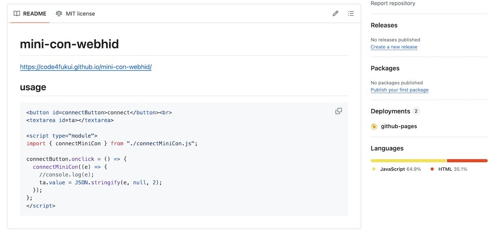Click the textarea id=ta code line
497x239 pixels.
click(x=70, y=120)
